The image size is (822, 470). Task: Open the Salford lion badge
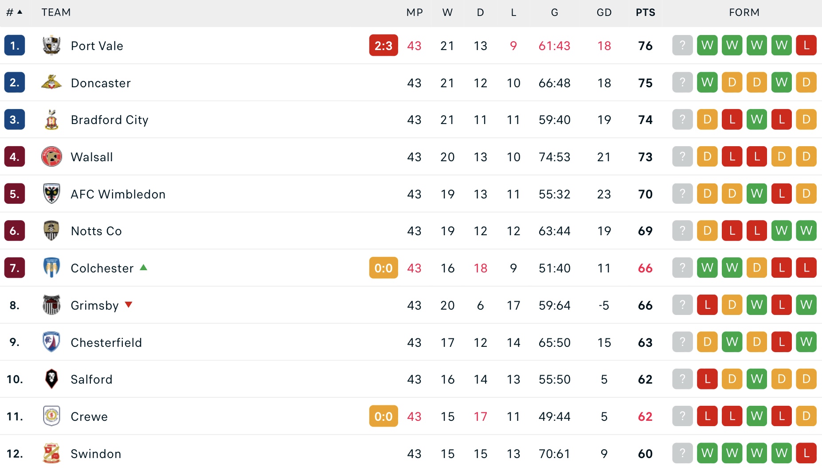(x=51, y=379)
